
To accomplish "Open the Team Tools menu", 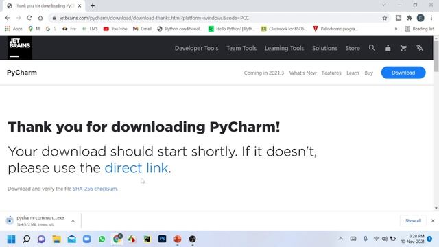I will click(241, 48).
